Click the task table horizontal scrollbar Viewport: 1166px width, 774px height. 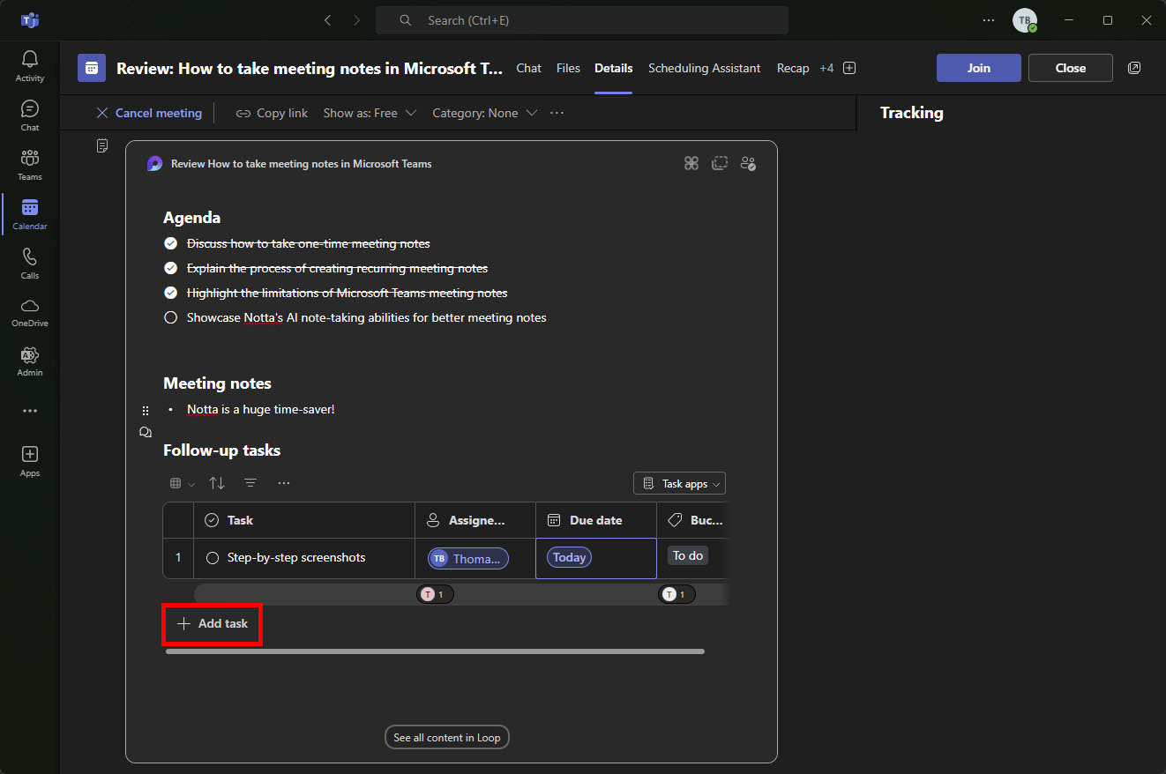435,651
